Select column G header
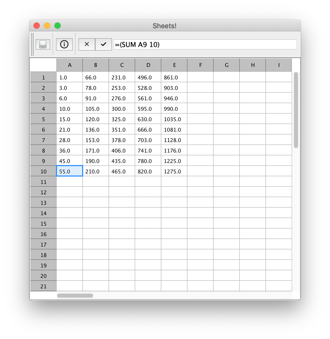 coord(226,65)
